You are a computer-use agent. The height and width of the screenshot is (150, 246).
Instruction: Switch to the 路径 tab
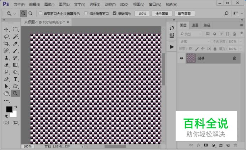tap(207, 25)
